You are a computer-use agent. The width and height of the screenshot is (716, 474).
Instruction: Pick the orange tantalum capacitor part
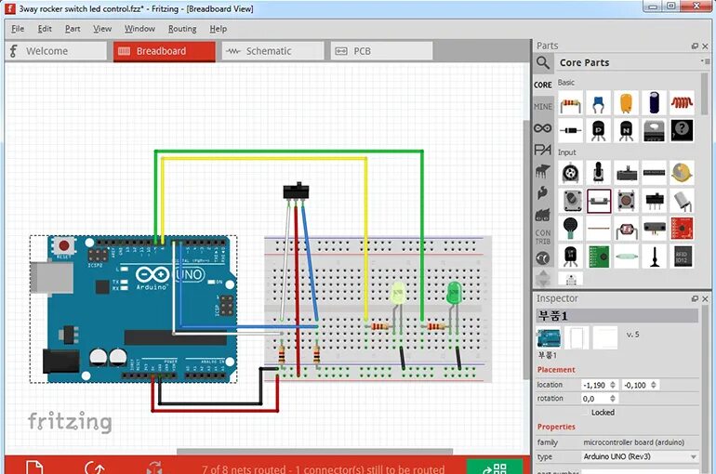[x=626, y=103]
